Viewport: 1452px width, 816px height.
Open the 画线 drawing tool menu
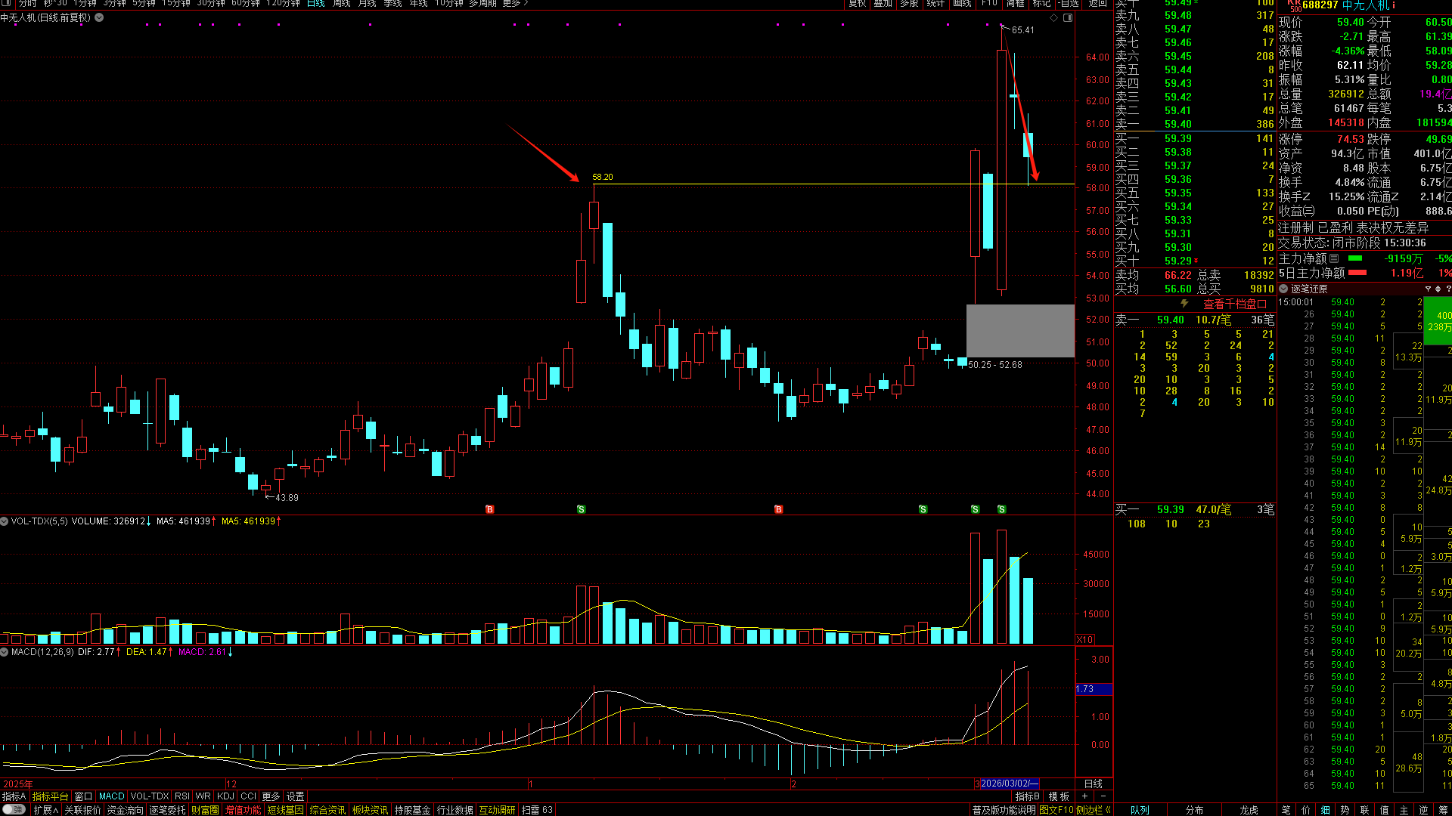click(x=962, y=4)
